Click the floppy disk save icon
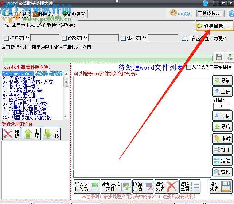234x204 pixels. [x=219, y=57]
